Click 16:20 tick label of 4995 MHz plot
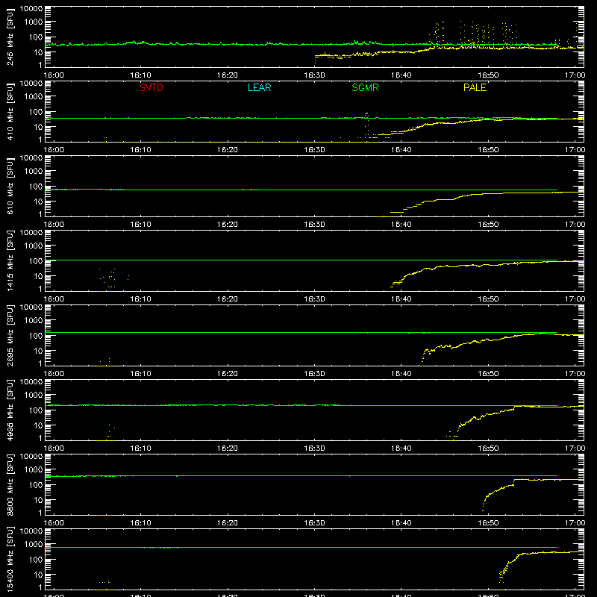Screen dimensions: 597x597 228,448
